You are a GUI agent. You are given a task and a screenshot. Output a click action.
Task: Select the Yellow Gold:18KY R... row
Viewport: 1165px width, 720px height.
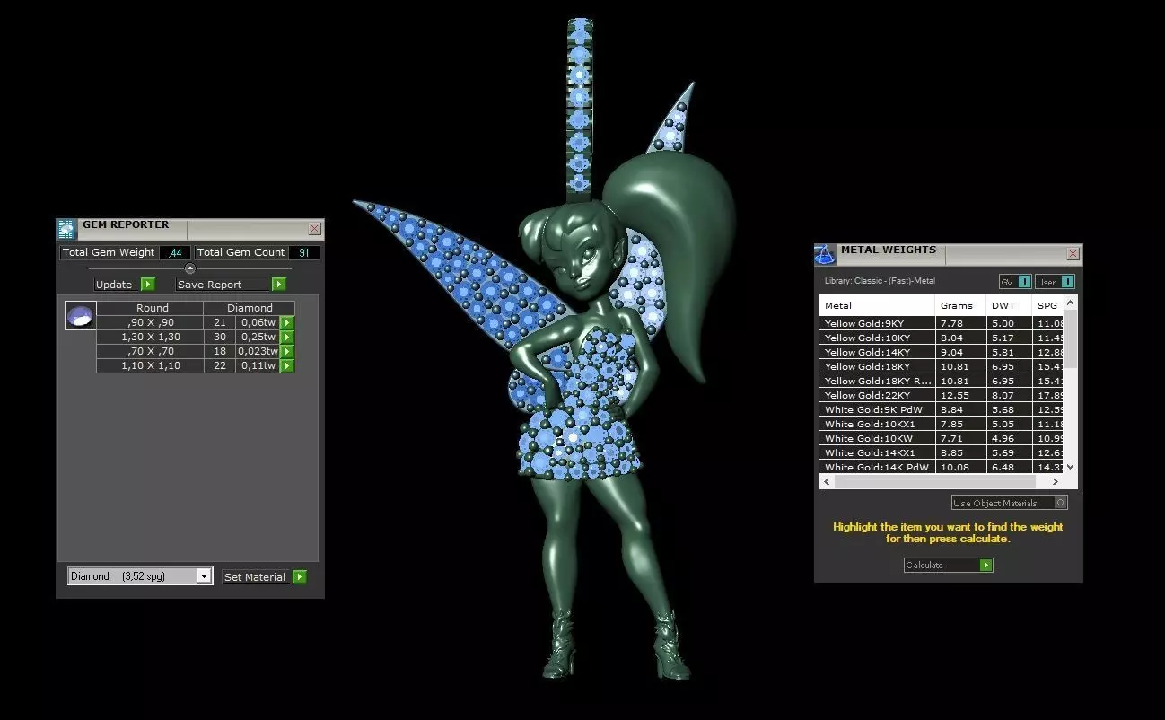pos(942,381)
